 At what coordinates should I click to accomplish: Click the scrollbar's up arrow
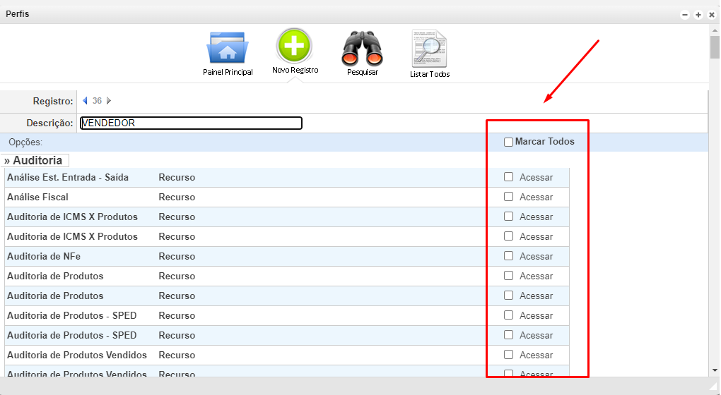(x=715, y=30)
